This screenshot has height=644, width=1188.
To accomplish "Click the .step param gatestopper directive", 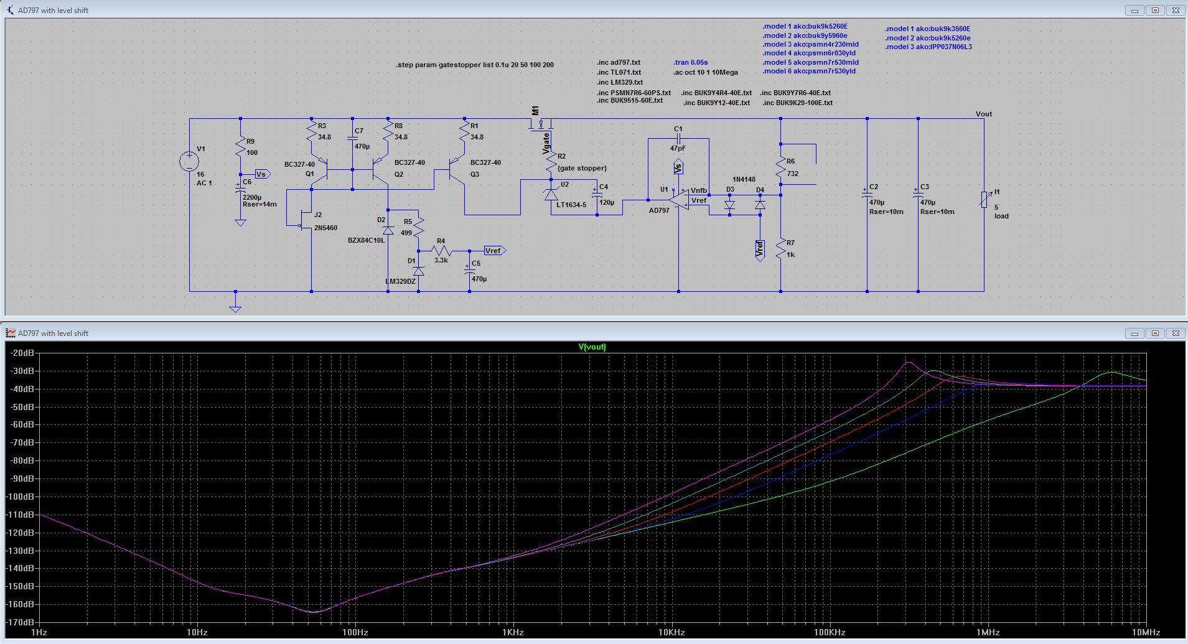I will tap(475, 65).
